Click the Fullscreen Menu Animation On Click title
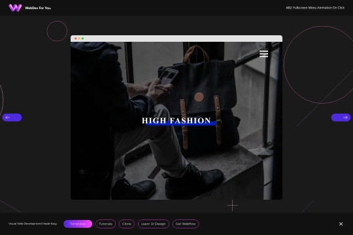The image size is (353, 235). coord(315,8)
